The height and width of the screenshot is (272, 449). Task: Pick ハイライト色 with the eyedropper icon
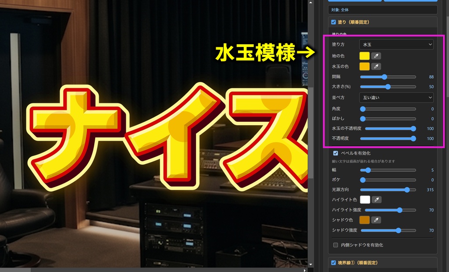377,200
